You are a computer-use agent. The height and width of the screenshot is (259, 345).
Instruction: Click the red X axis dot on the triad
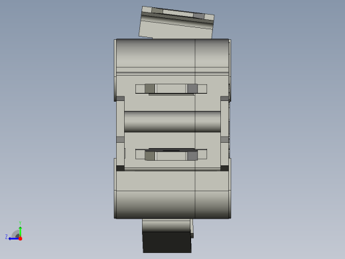[x=21, y=238]
